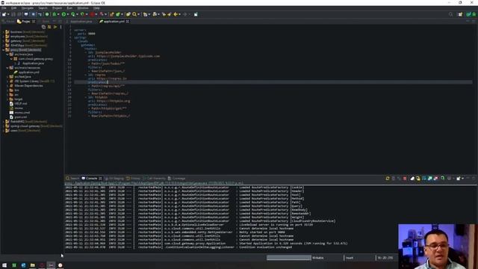Screen dimensions: 478x269
Task: Click the green Run button in the toolbar
Action: 63,14
